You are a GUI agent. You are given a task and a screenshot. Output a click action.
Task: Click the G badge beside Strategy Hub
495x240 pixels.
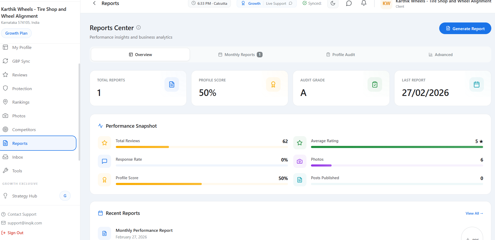tap(65, 196)
